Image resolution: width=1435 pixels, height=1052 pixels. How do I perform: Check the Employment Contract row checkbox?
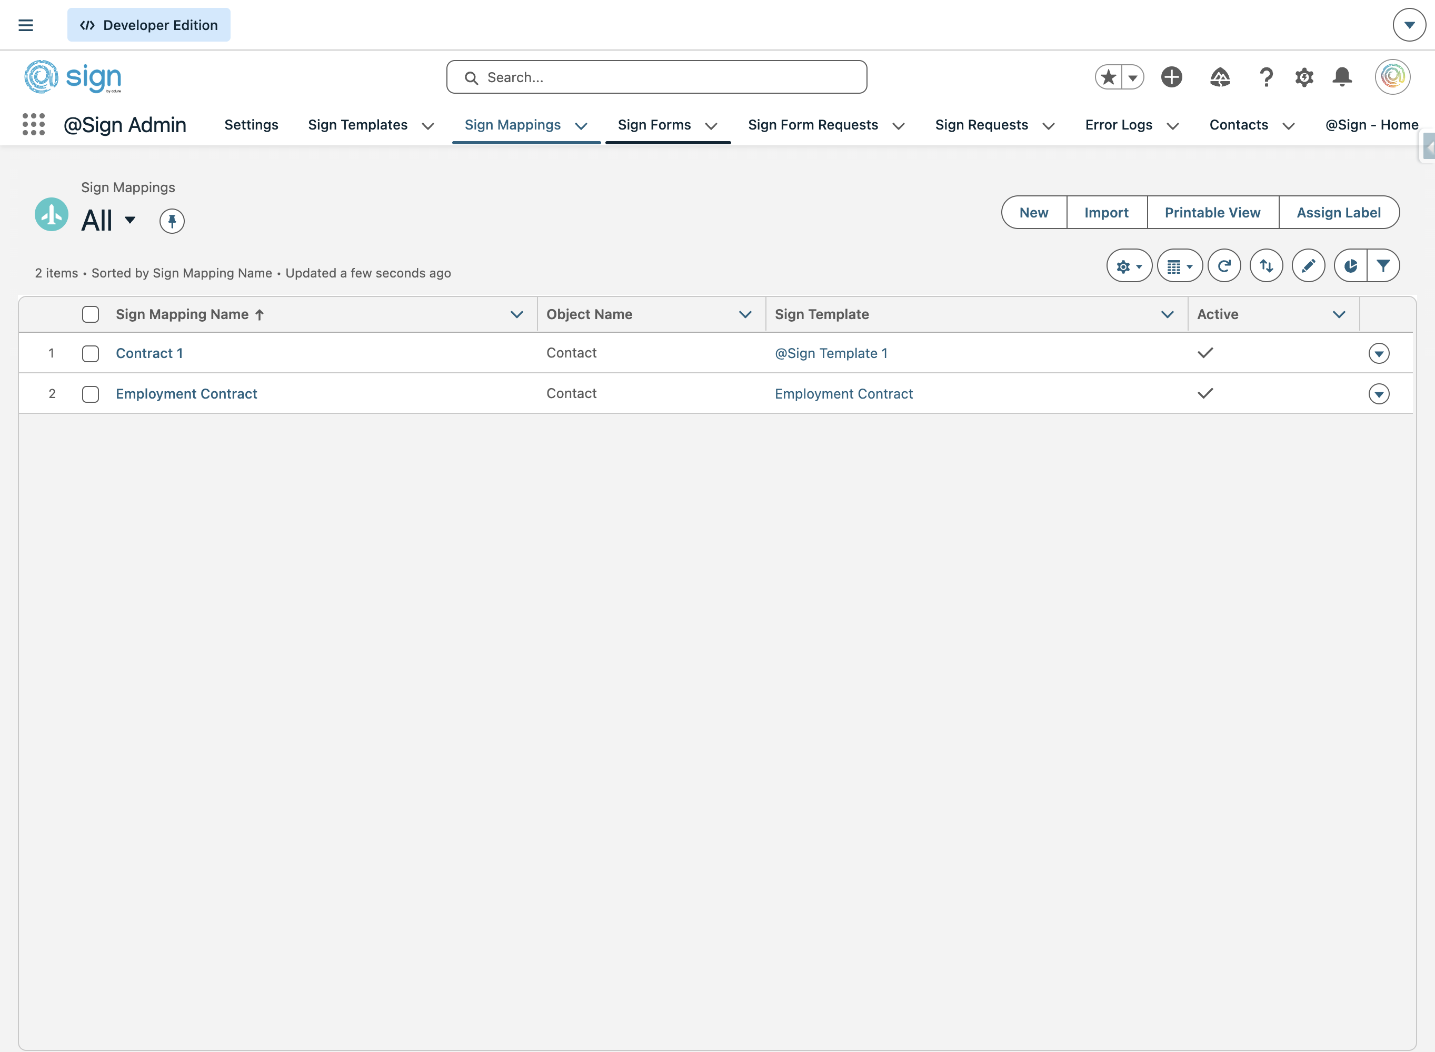coord(91,394)
